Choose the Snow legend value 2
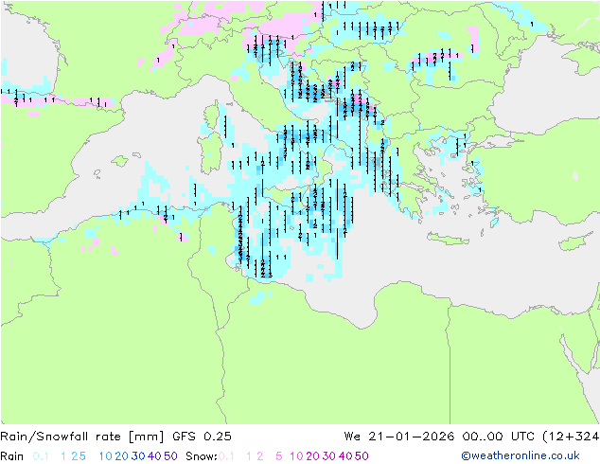The image size is (600, 464). point(260,456)
